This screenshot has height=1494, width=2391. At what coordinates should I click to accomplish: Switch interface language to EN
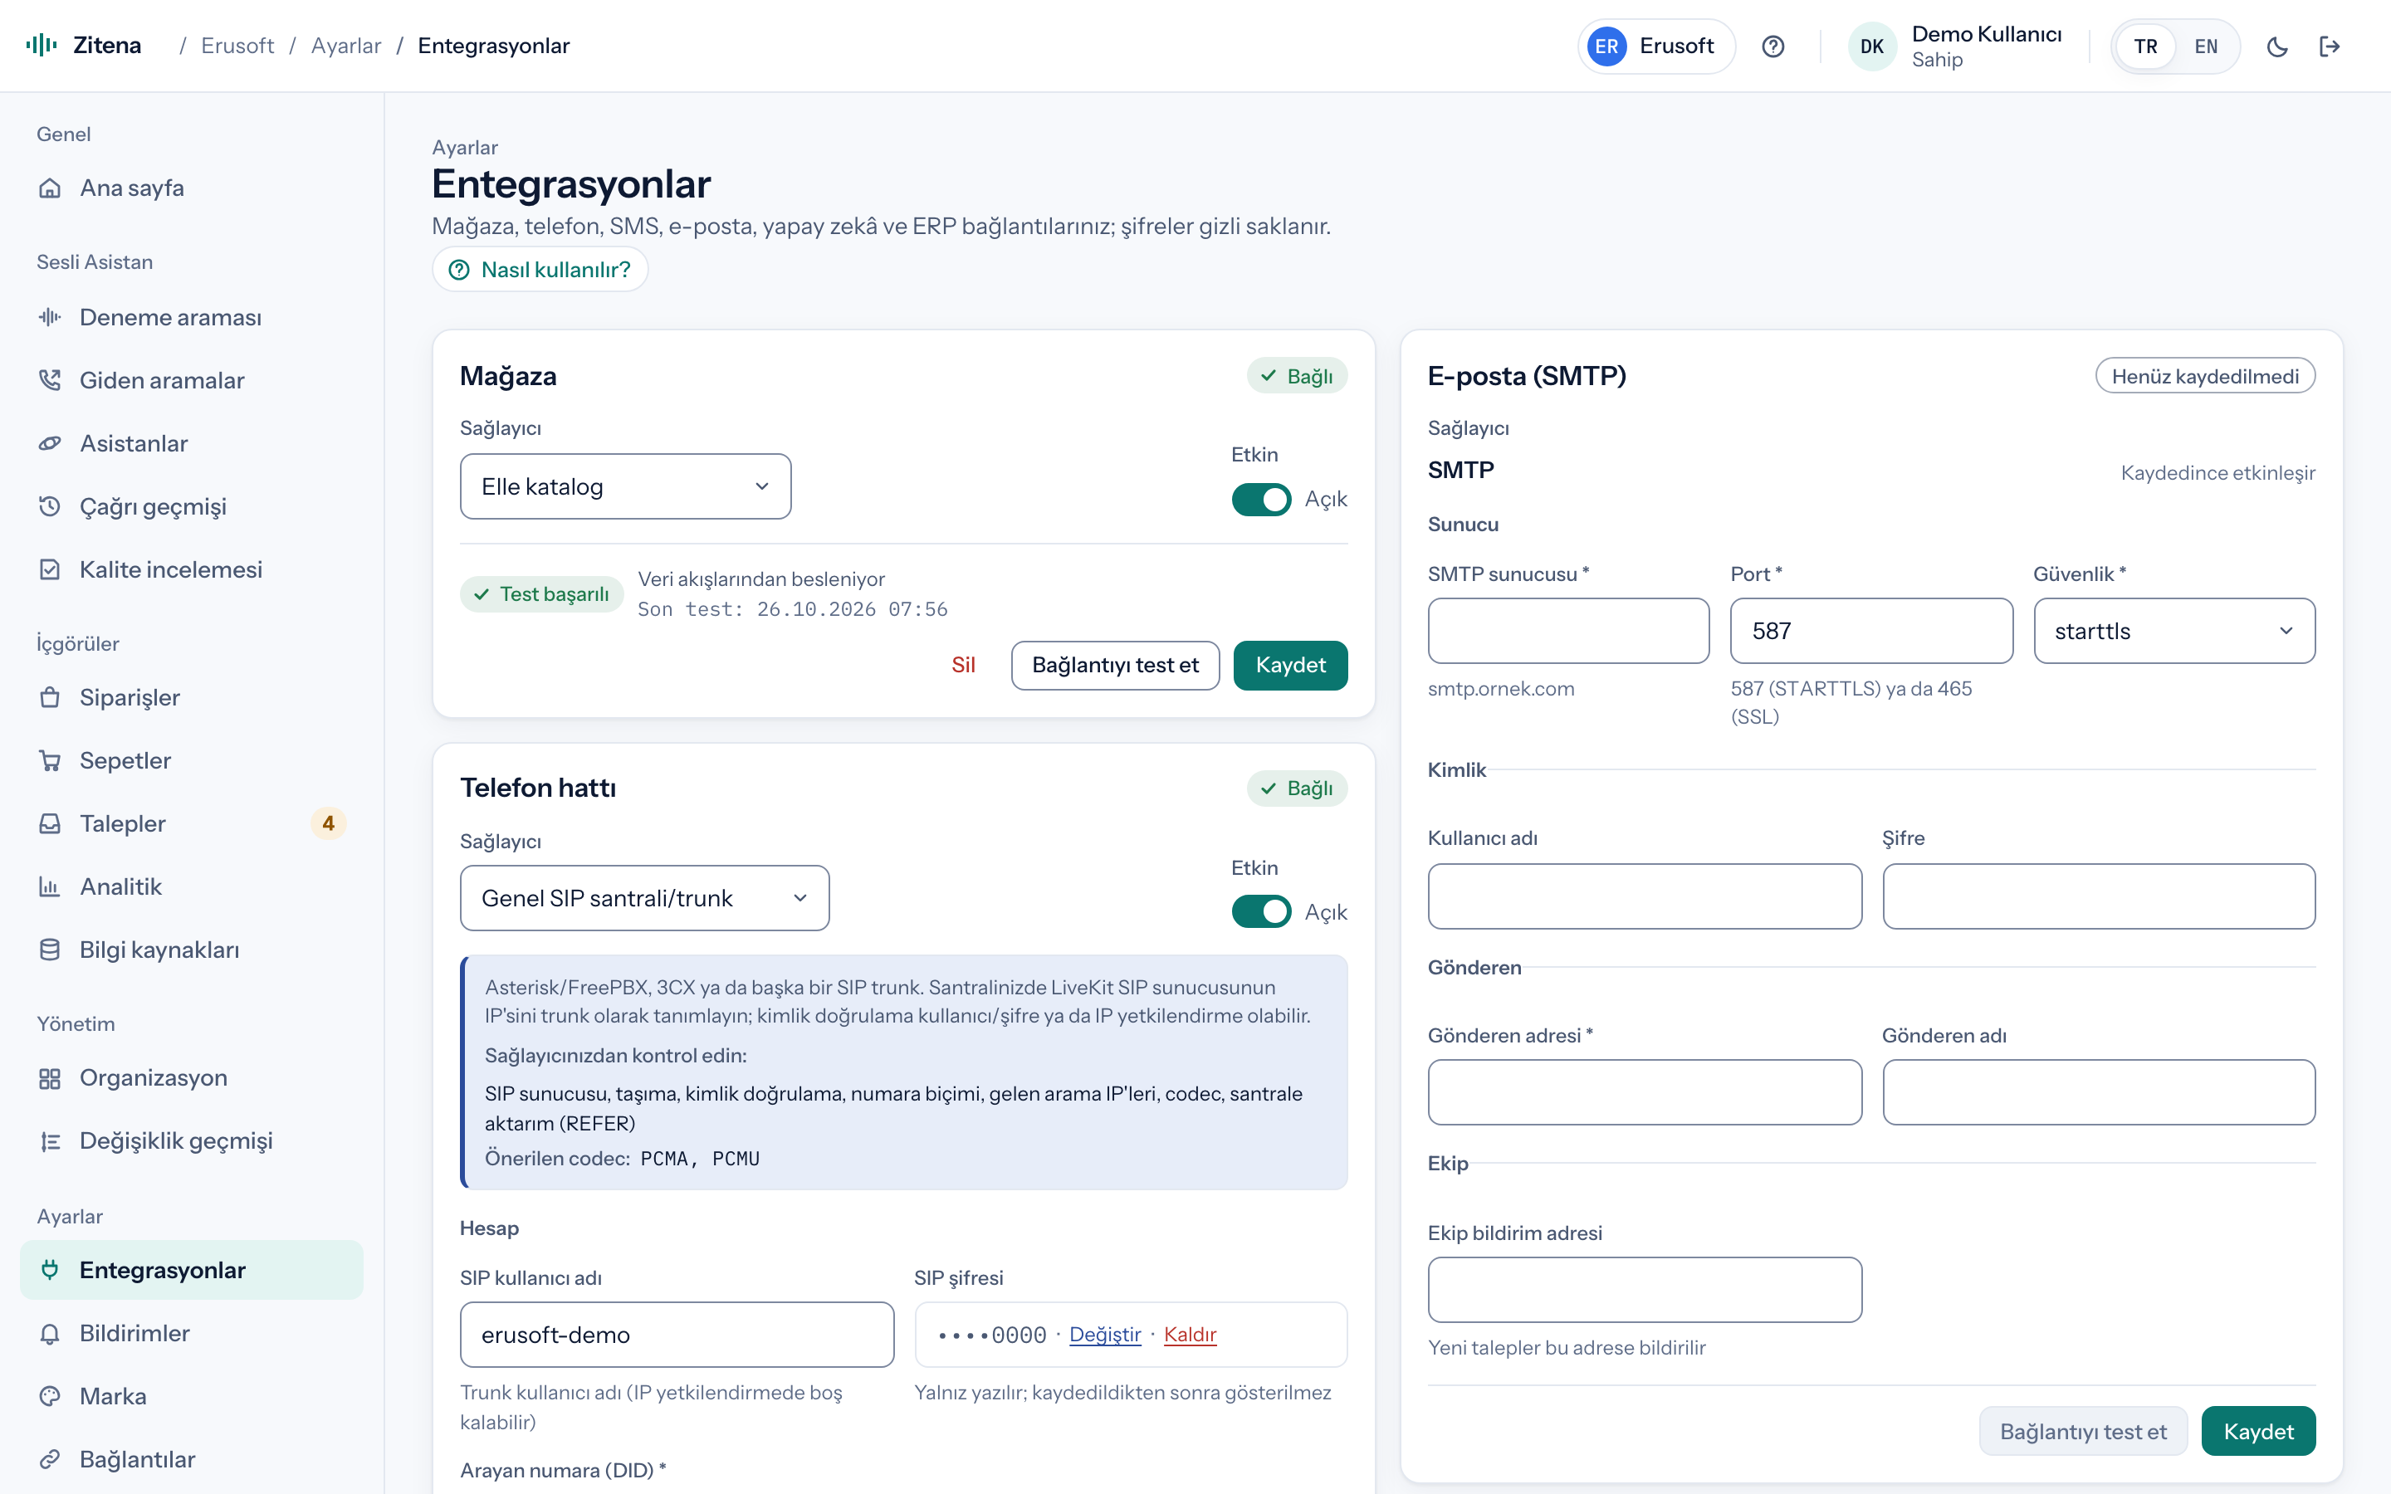pyautogui.click(x=2205, y=46)
